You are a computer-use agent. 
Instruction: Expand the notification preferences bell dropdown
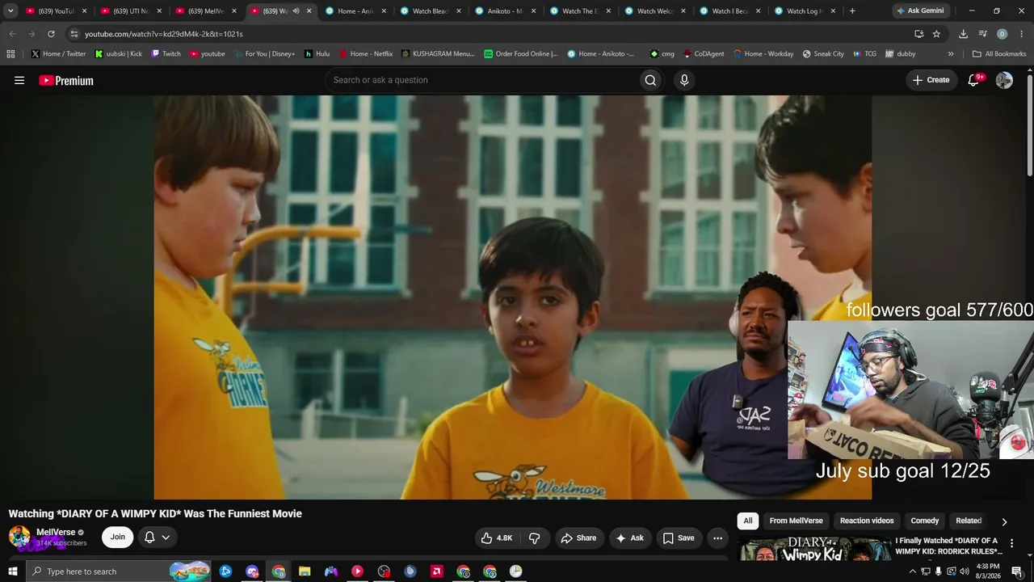pos(158,538)
